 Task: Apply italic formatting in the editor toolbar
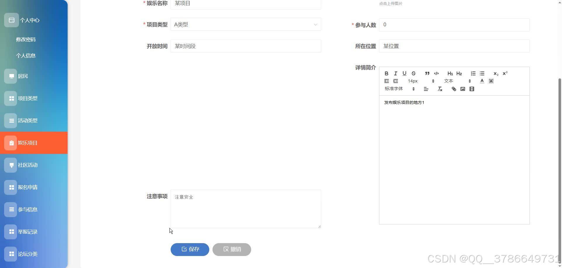coord(395,73)
